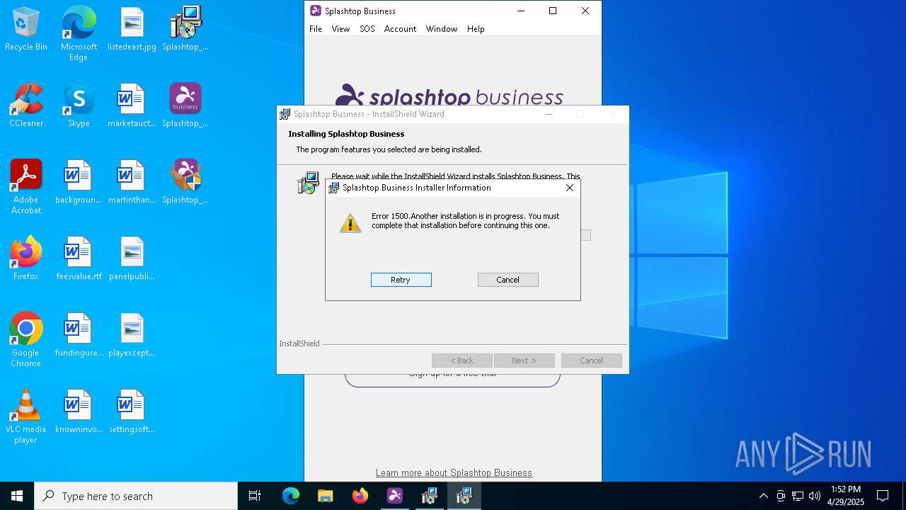Select marketauct Word document icon
This screenshot has width=906, height=510.
point(132,106)
